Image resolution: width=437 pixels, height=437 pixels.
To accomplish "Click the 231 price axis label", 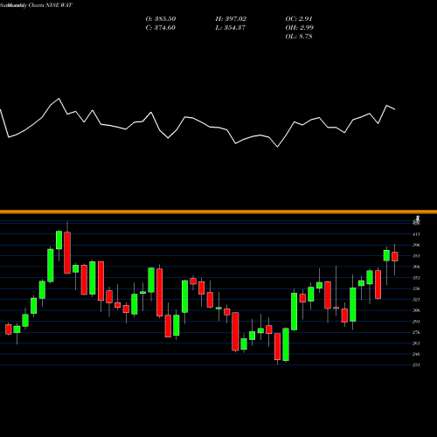I will (x=416, y=365).
